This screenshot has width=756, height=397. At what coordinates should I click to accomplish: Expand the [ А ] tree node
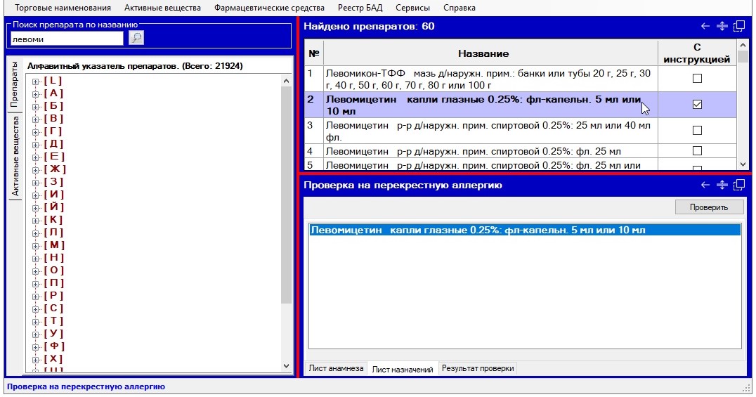(x=35, y=94)
